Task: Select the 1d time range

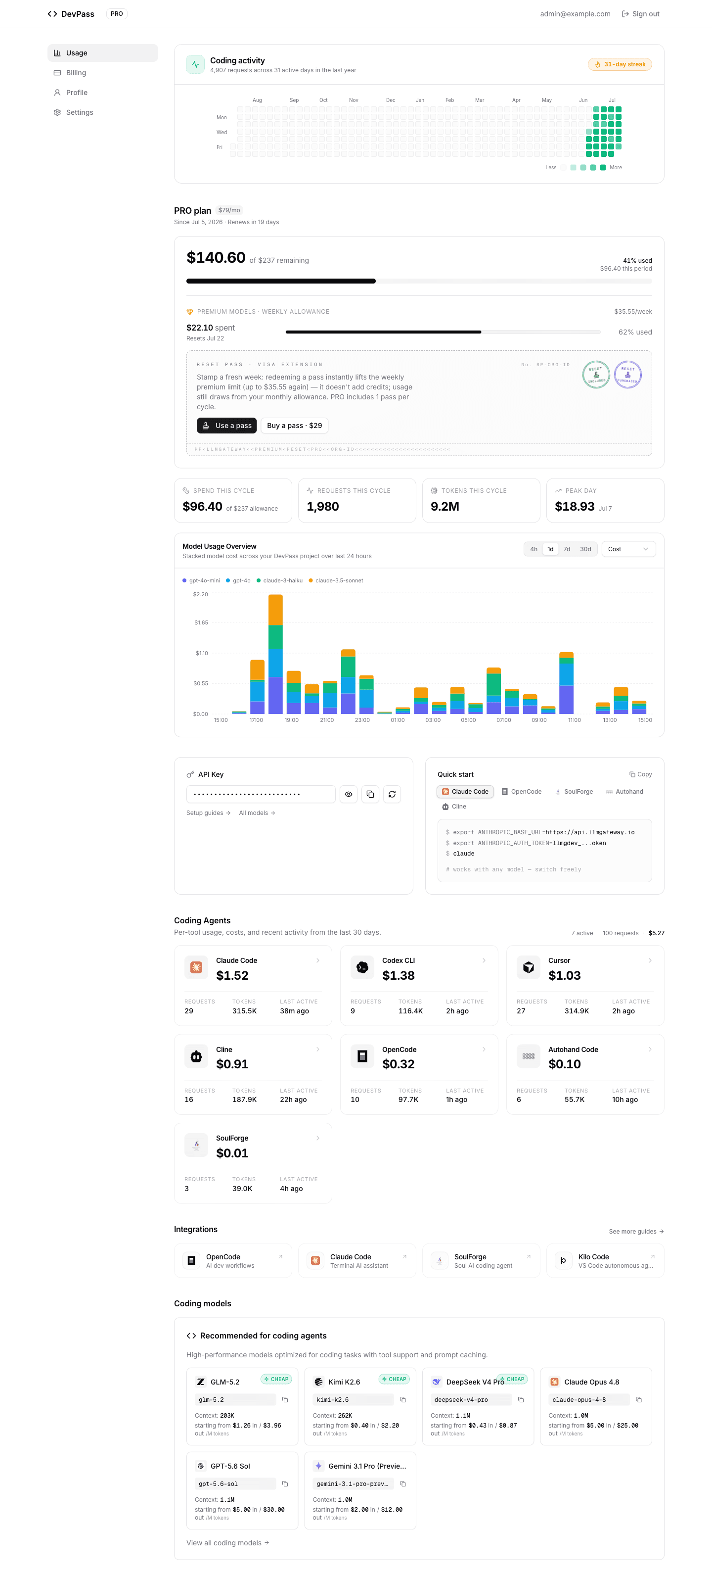Action: pos(550,549)
